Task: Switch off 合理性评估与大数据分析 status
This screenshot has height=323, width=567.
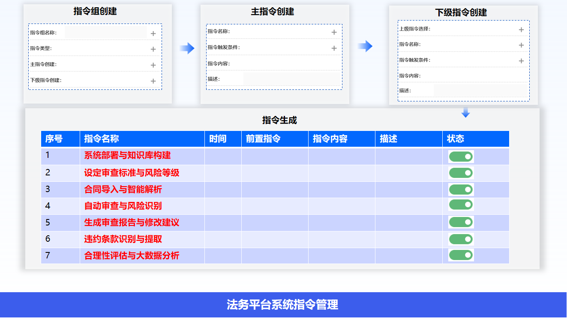Action: pos(461,255)
